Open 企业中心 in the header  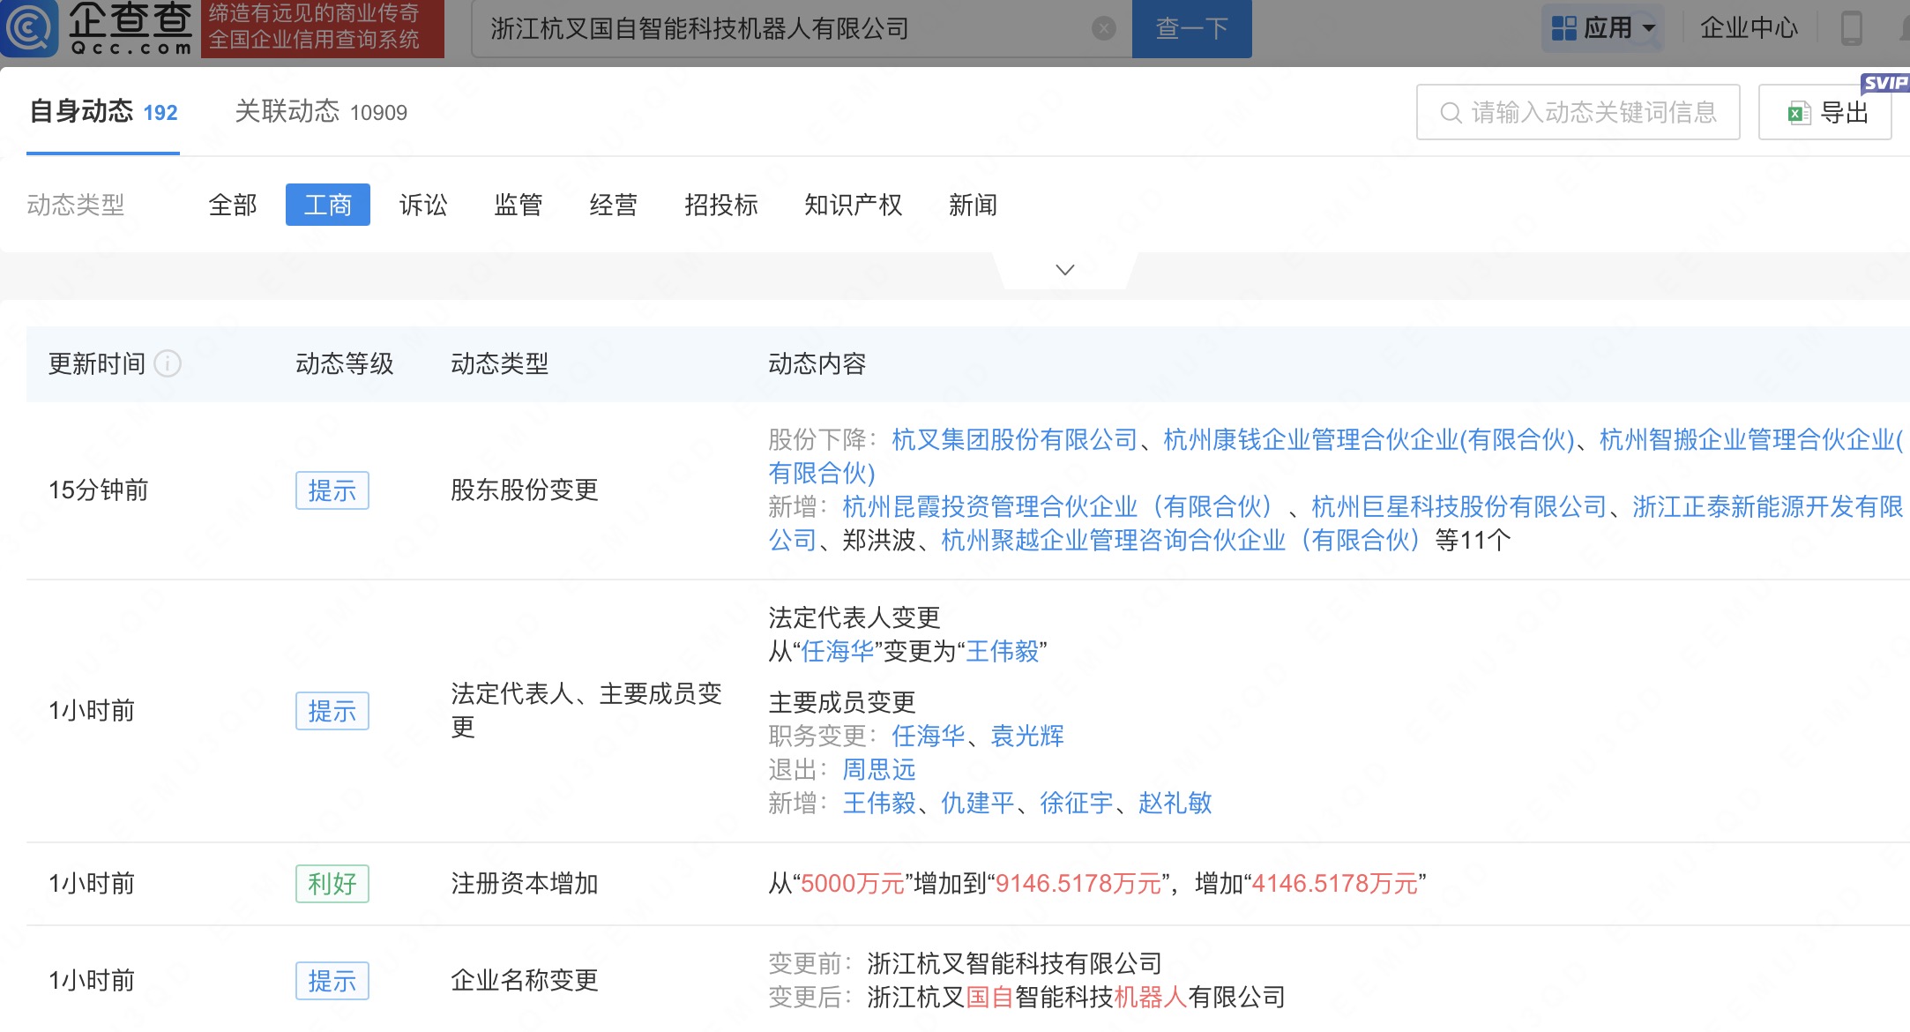tap(1749, 28)
